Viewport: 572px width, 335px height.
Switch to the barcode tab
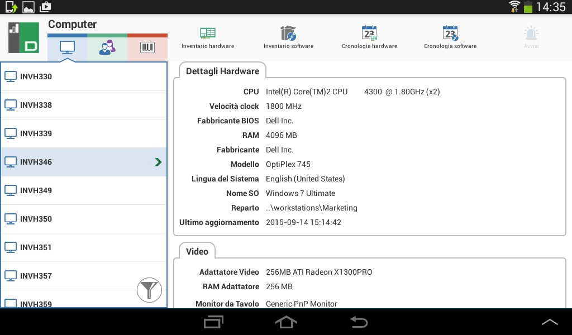click(x=147, y=48)
